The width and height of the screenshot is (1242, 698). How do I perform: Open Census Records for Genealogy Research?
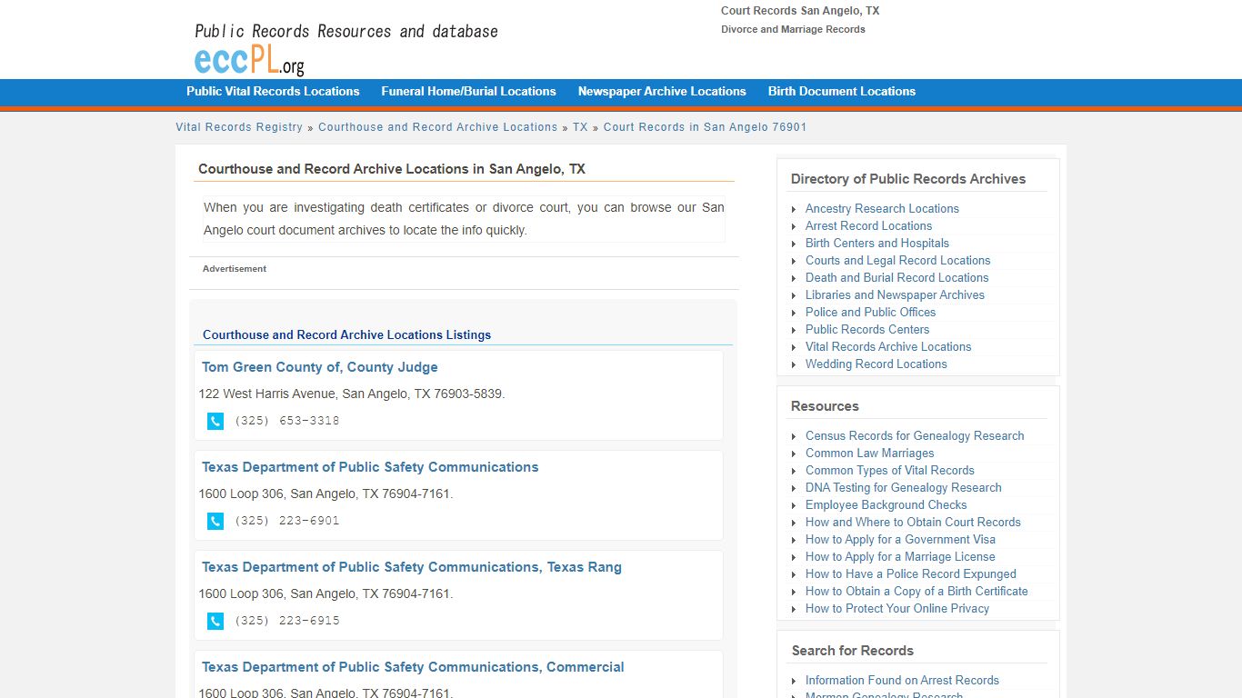click(x=915, y=436)
